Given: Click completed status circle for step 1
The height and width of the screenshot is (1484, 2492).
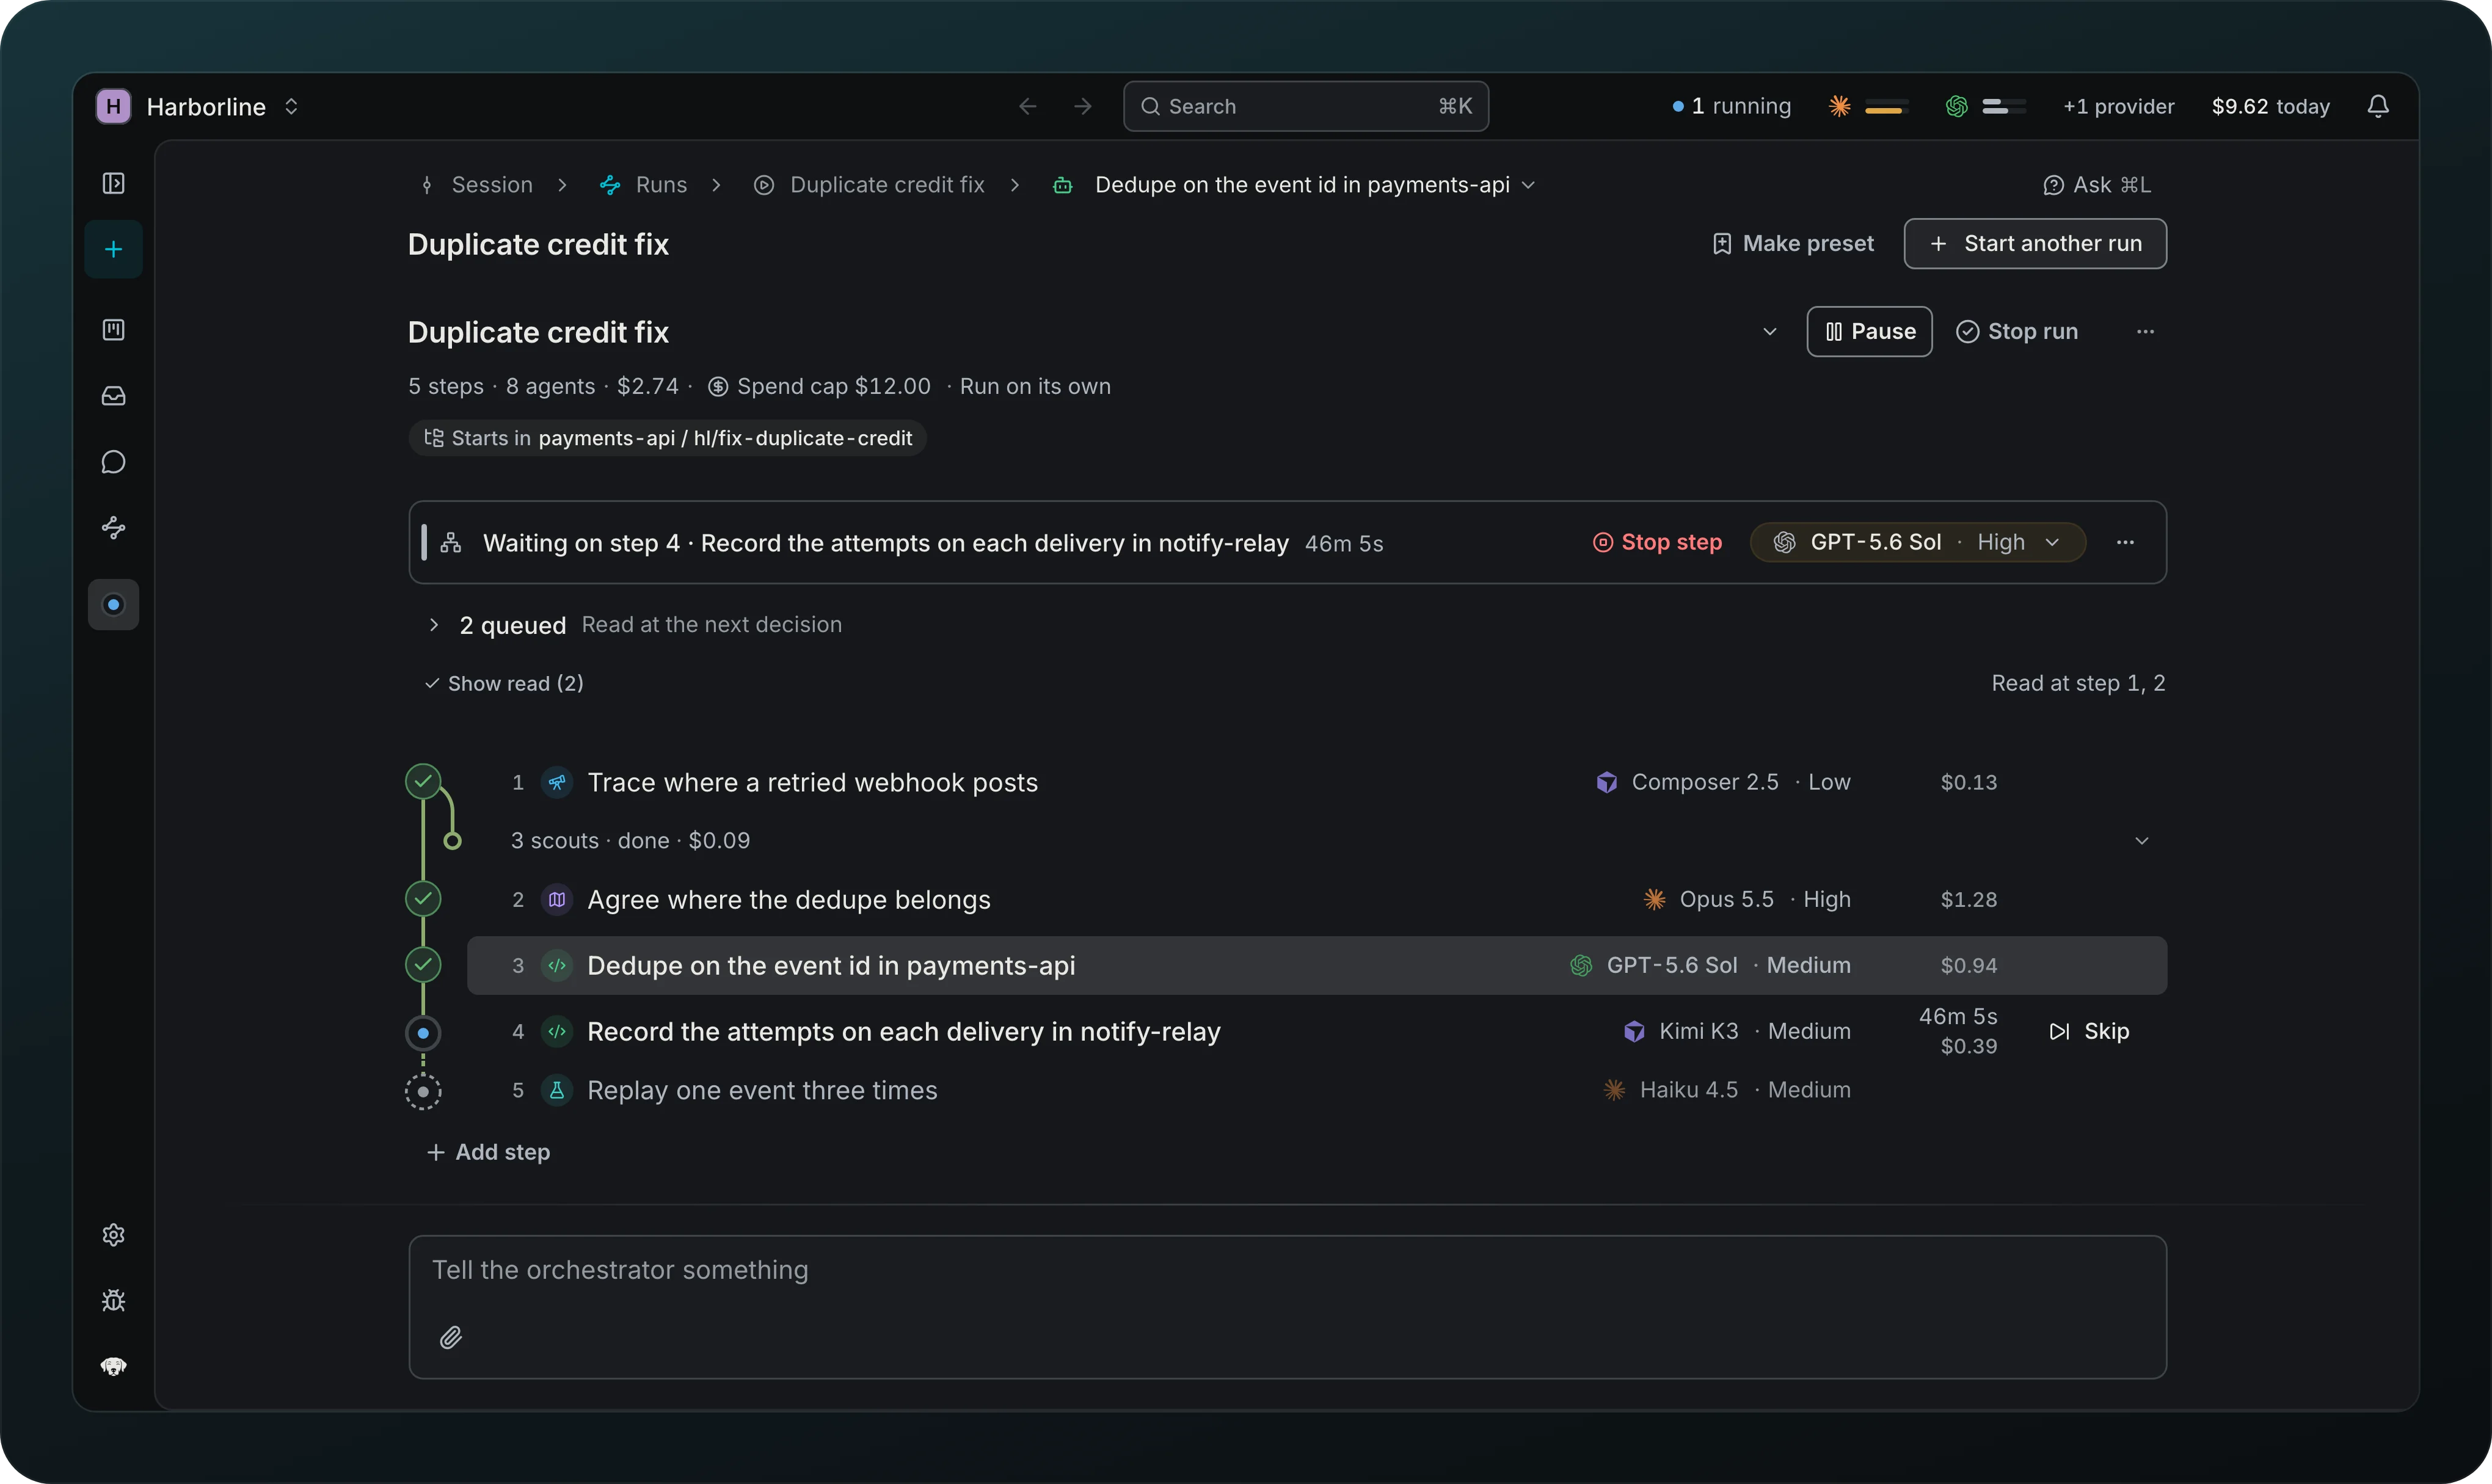Looking at the screenshot, I should [423, 782].
